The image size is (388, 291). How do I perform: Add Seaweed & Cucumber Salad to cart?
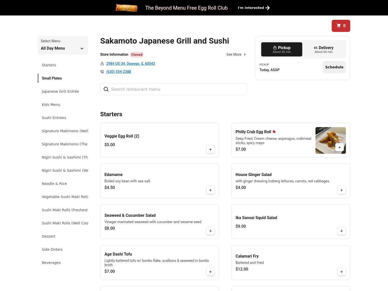(x=210, y=231)
